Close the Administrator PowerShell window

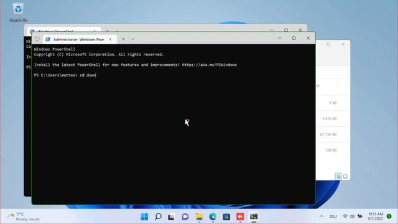tap(308, 38)
